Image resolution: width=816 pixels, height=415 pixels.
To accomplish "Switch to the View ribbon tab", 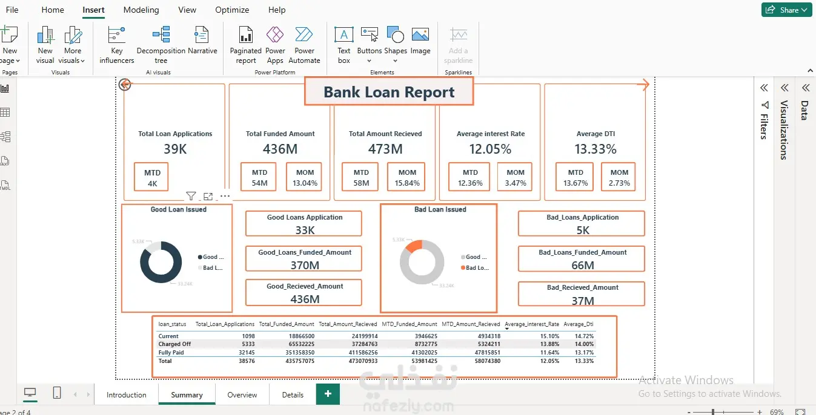I will pyautogui.click(x=187, y=10).
